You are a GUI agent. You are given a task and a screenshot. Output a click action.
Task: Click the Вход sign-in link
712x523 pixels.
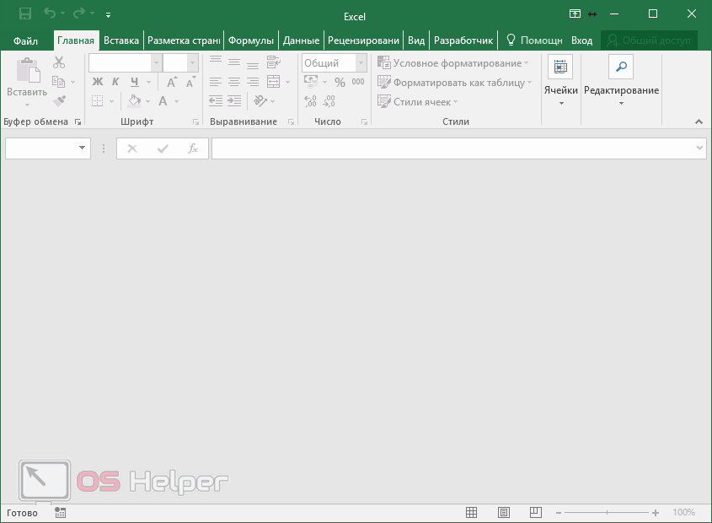coord(581,40)
